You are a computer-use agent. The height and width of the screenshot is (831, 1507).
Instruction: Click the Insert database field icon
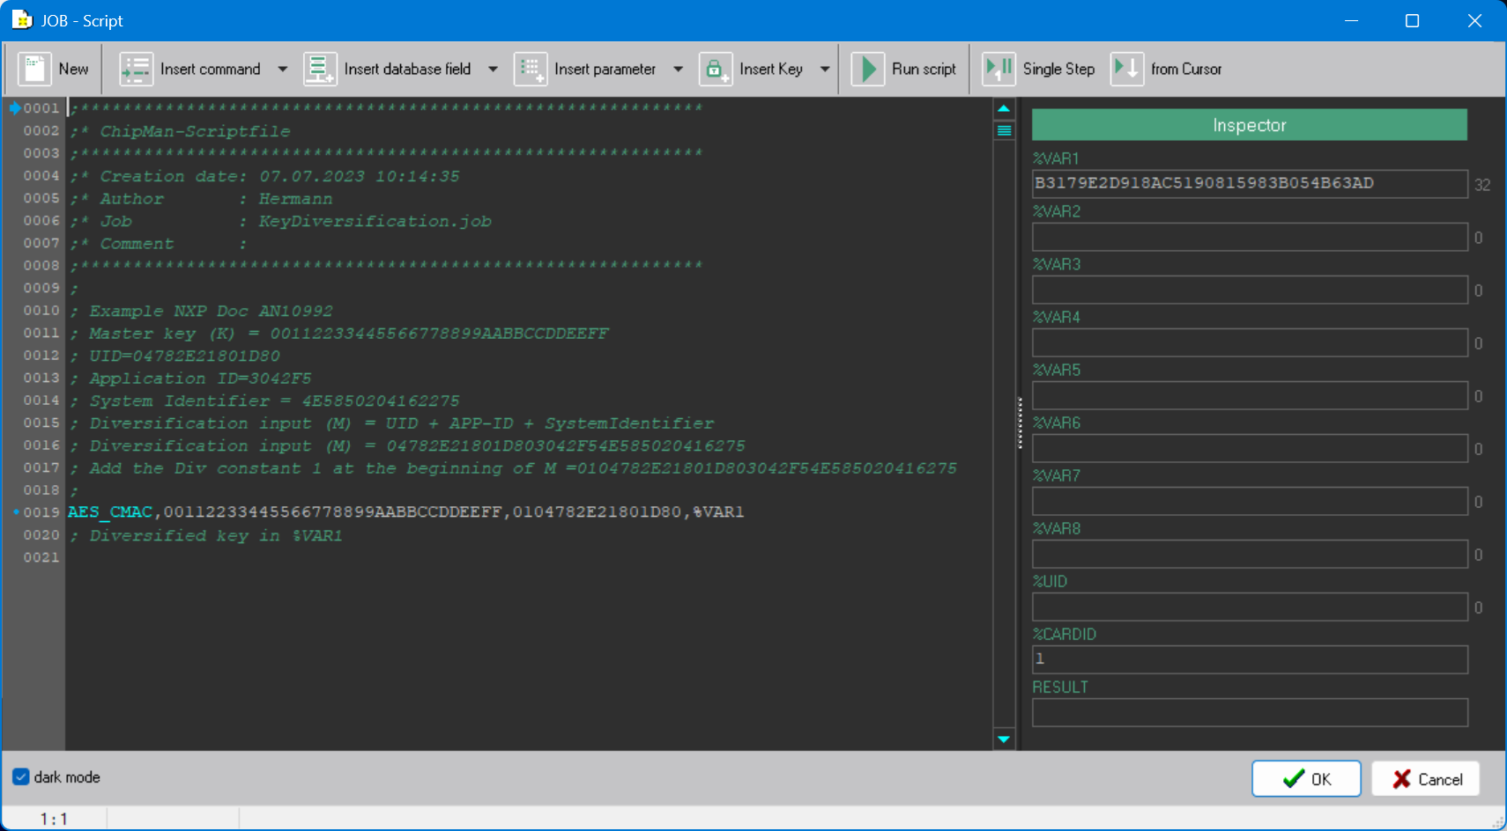(x=320, y=69)
